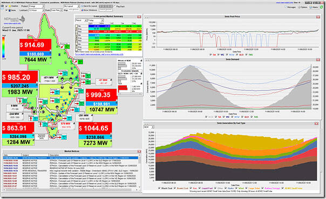Image resolution: width=326 pixels, height=199 pixels.
Task: Open the in-depth historical analysis link
Action: point(99,55)
